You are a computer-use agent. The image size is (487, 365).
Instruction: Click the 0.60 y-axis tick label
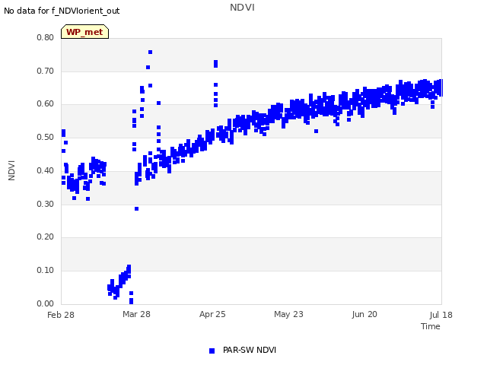pos(46,103)
